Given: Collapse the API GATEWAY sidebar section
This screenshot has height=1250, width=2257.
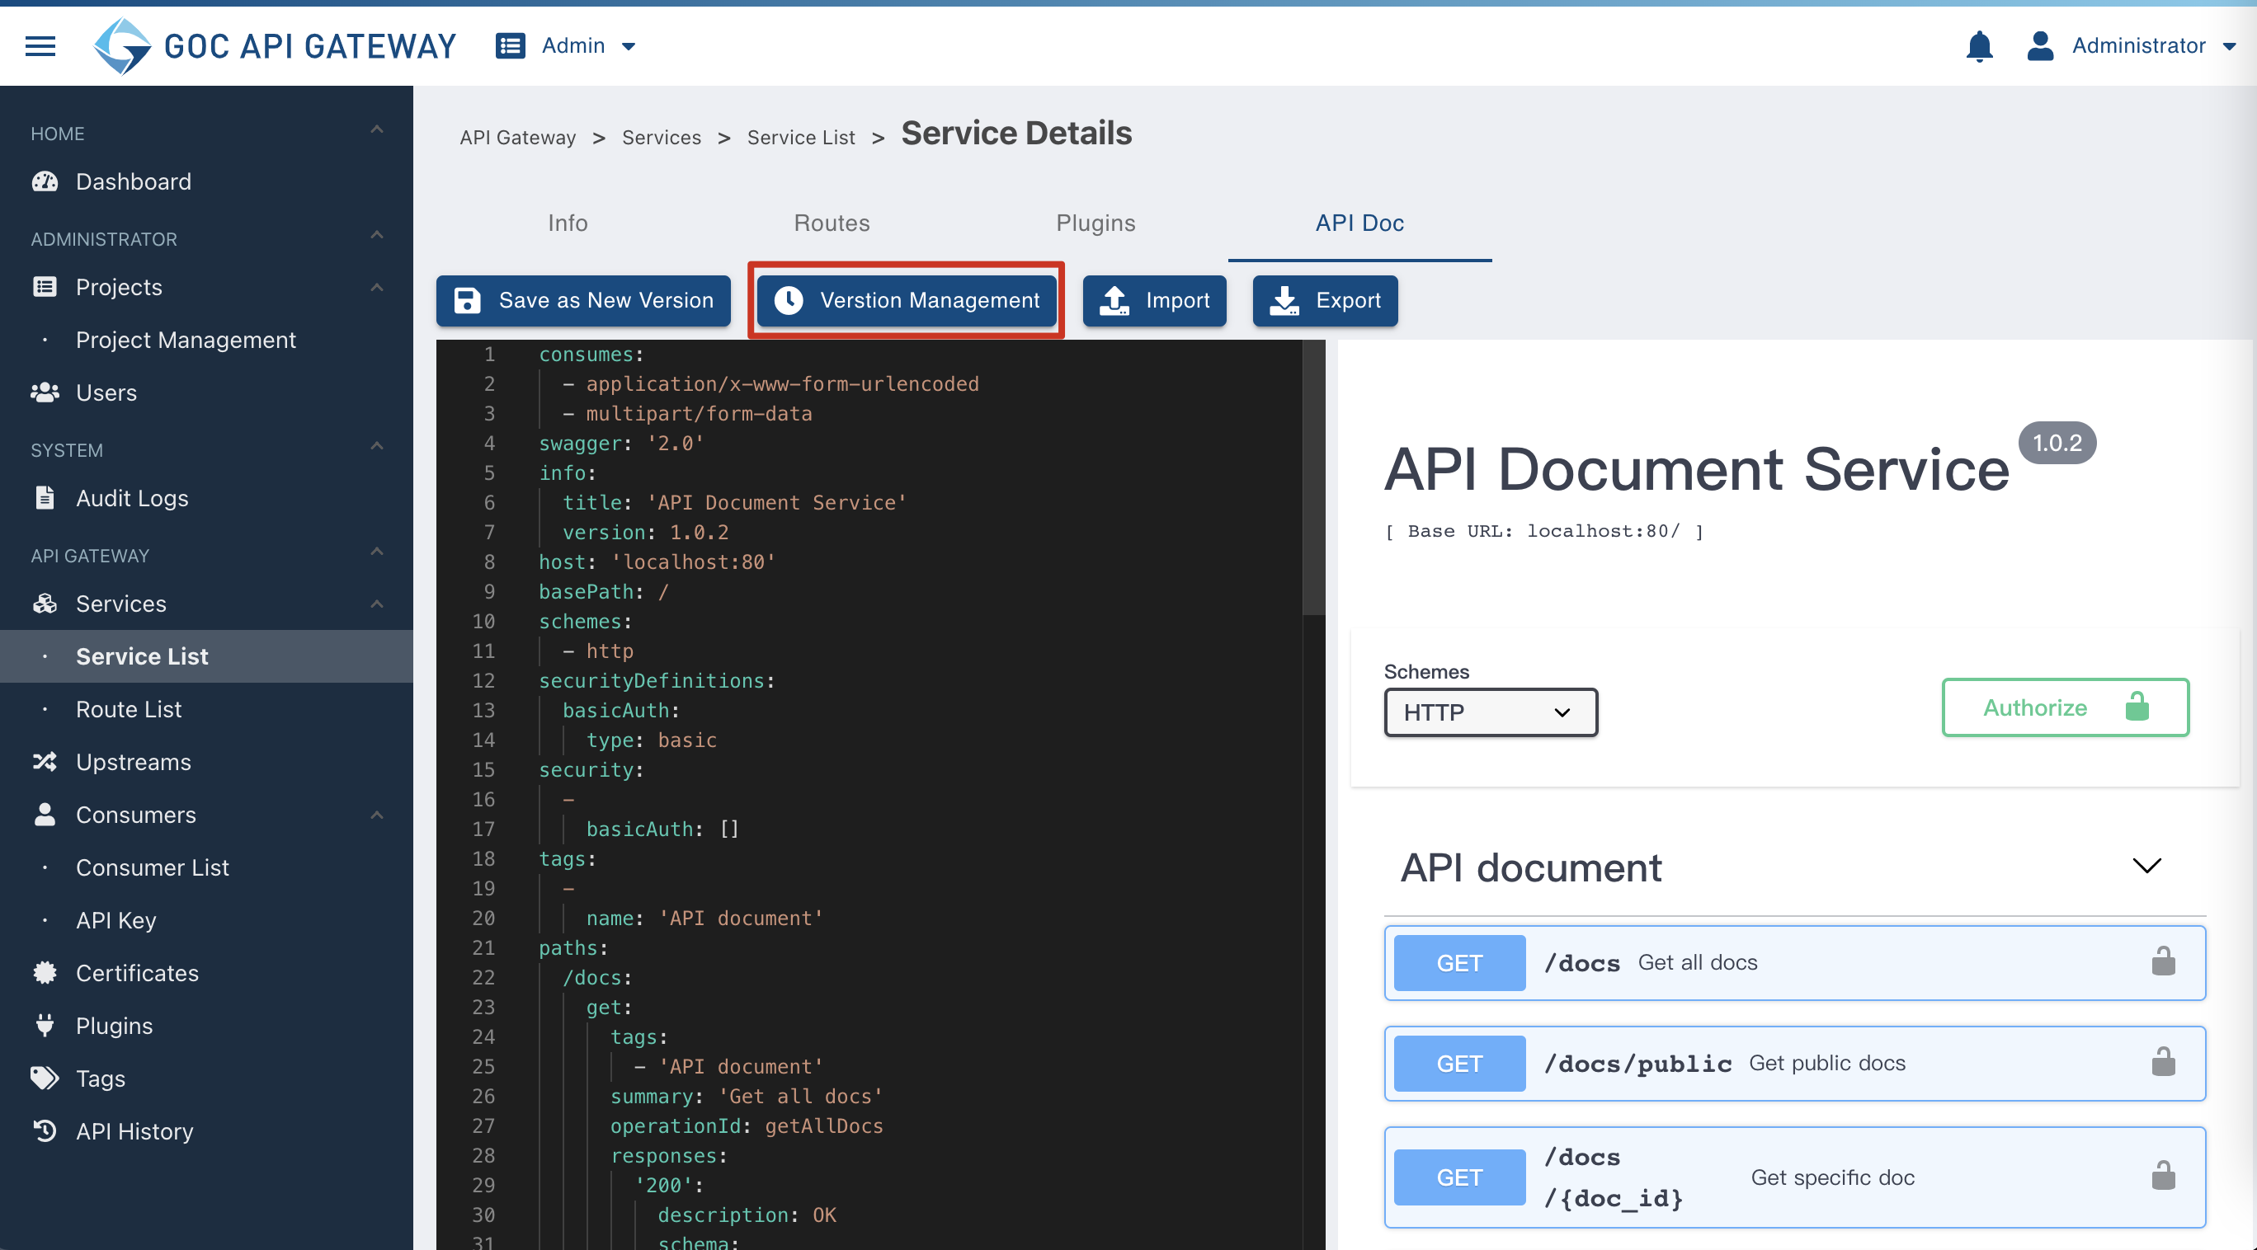Looking at the screenshot, I should coord(377,552).
